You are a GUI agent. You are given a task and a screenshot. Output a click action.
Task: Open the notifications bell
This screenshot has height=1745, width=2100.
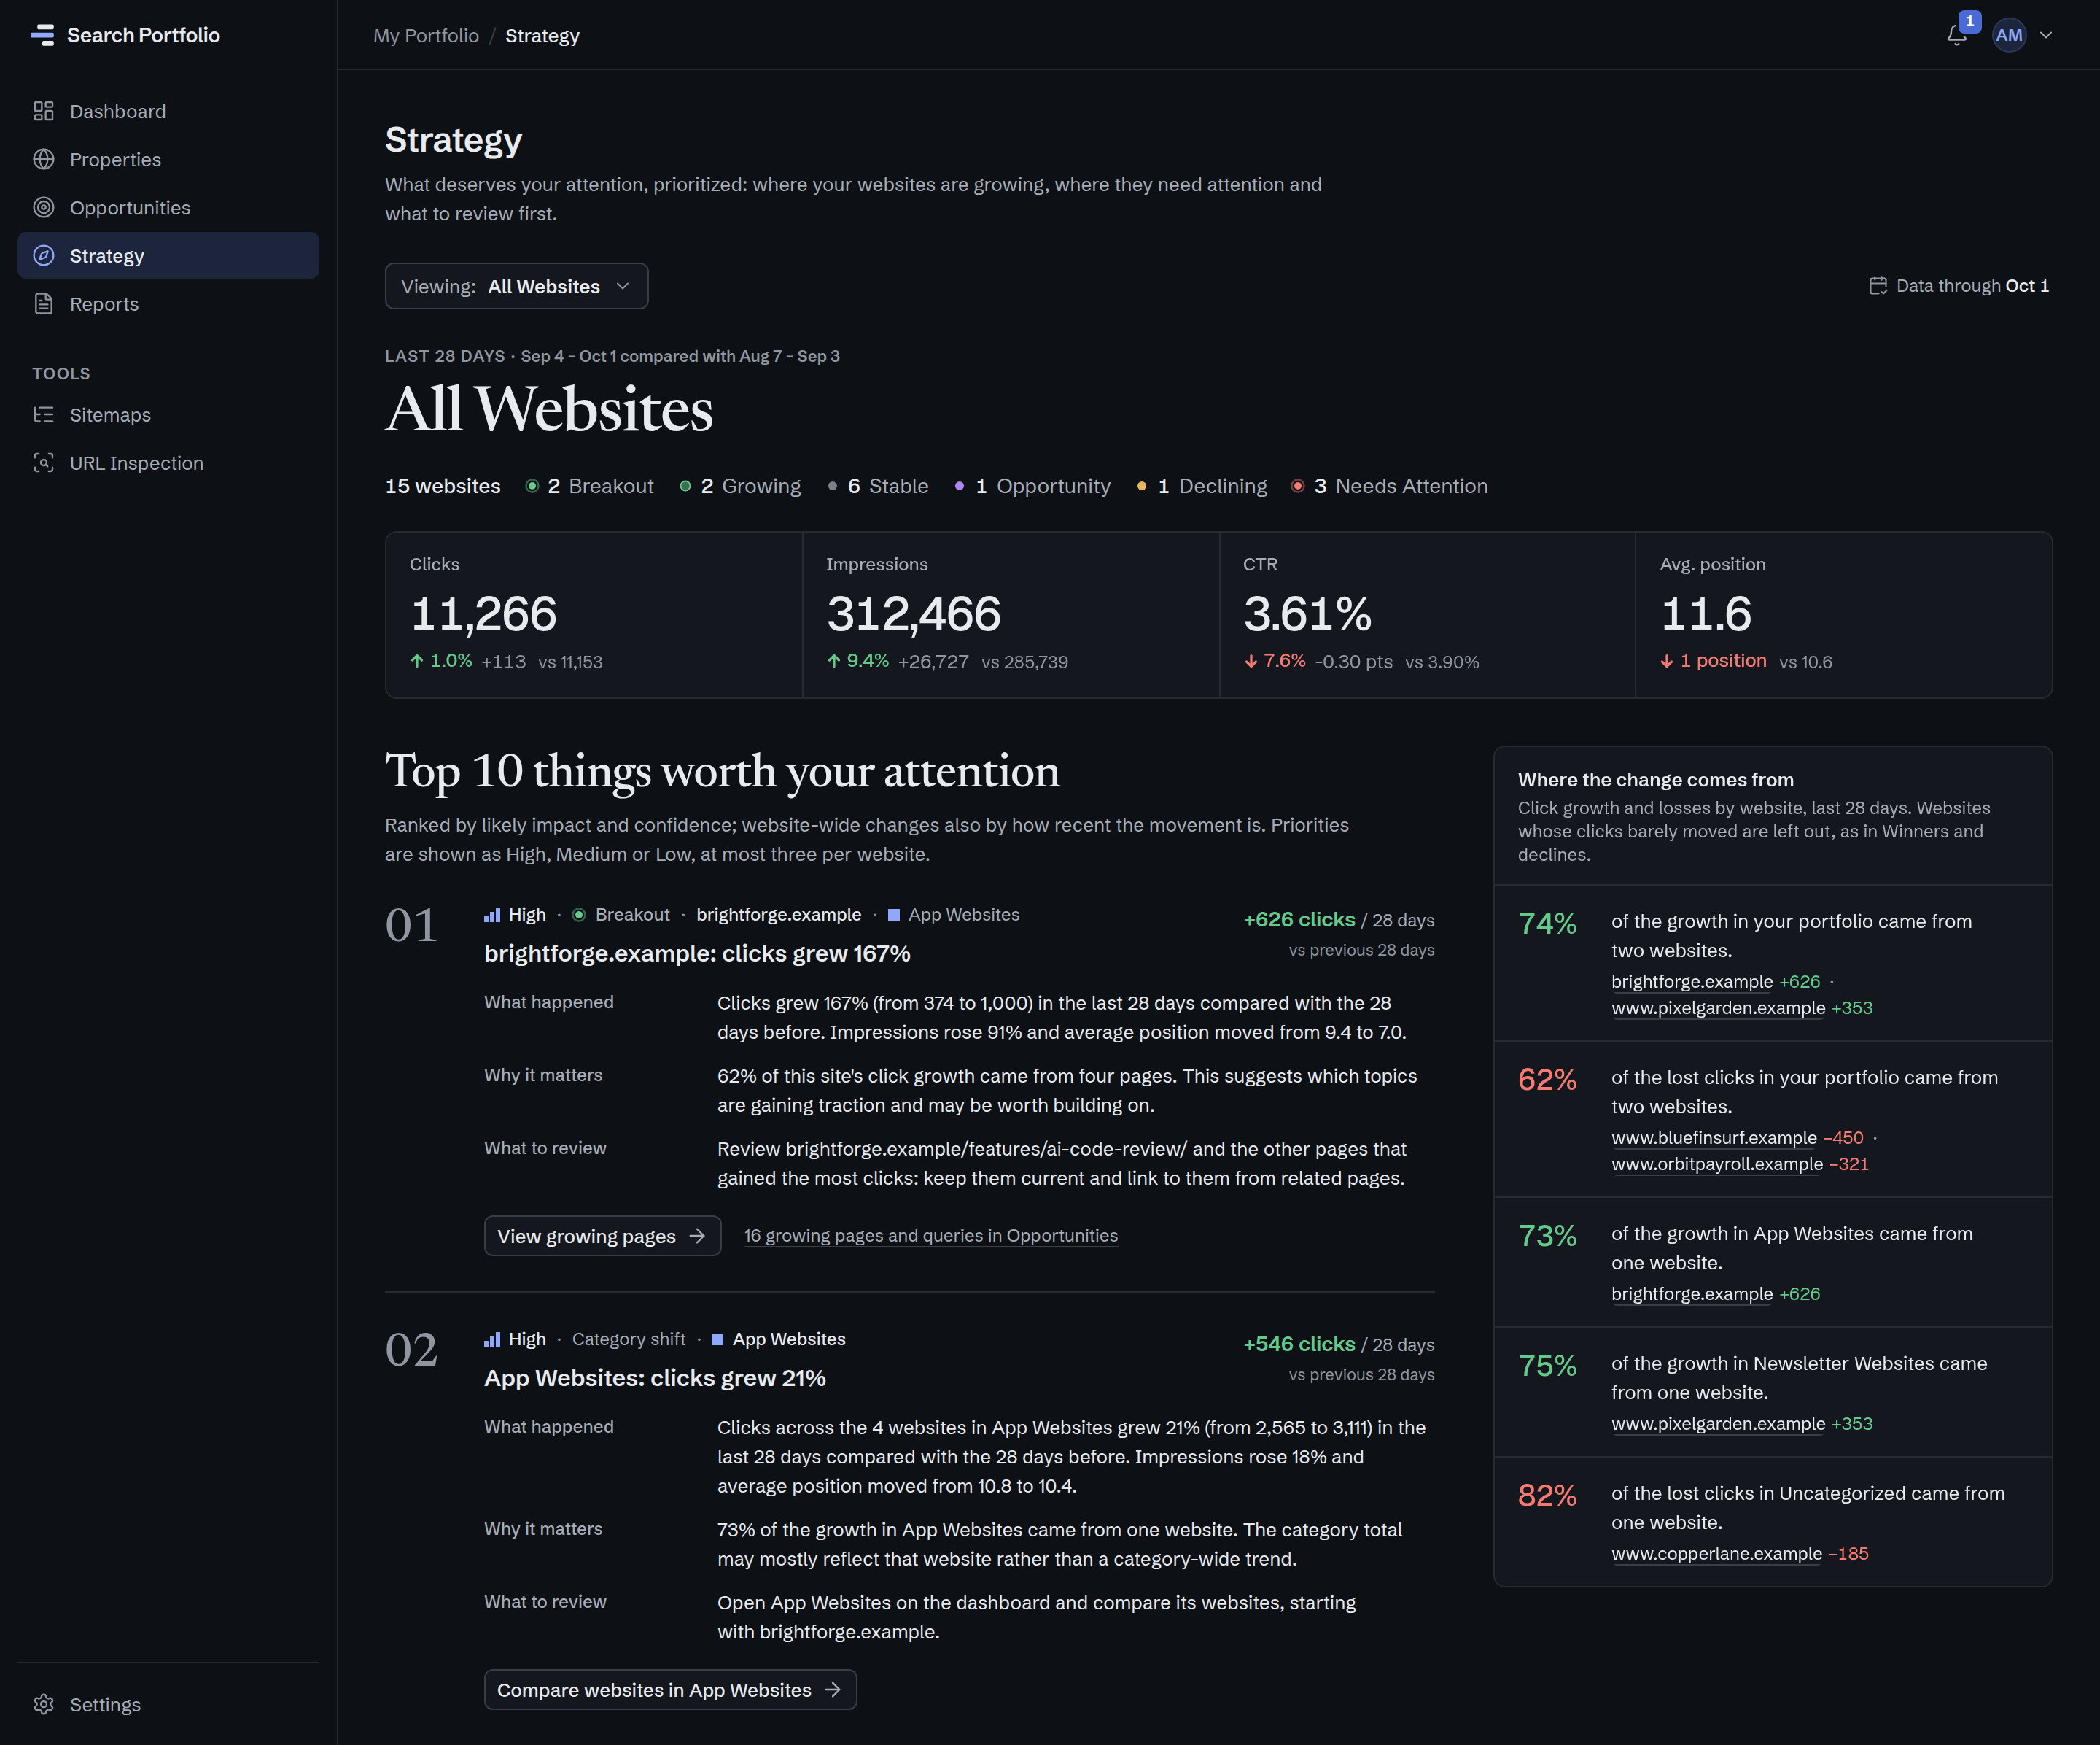(x=1957, y=36)
